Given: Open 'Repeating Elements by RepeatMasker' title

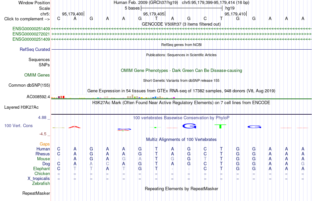Looking at the screenshot, I should coord(181,189).
